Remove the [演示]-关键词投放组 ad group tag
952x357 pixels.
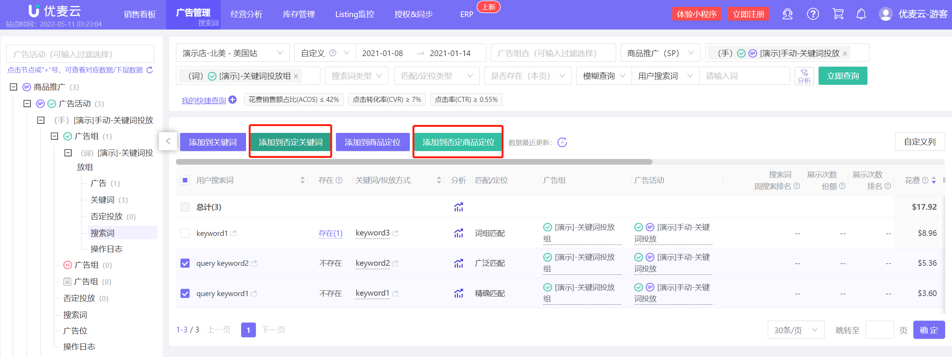click(x=296, y=76)
